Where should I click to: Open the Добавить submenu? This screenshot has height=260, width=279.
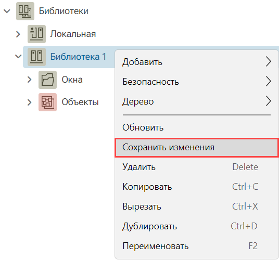point(196,62)
